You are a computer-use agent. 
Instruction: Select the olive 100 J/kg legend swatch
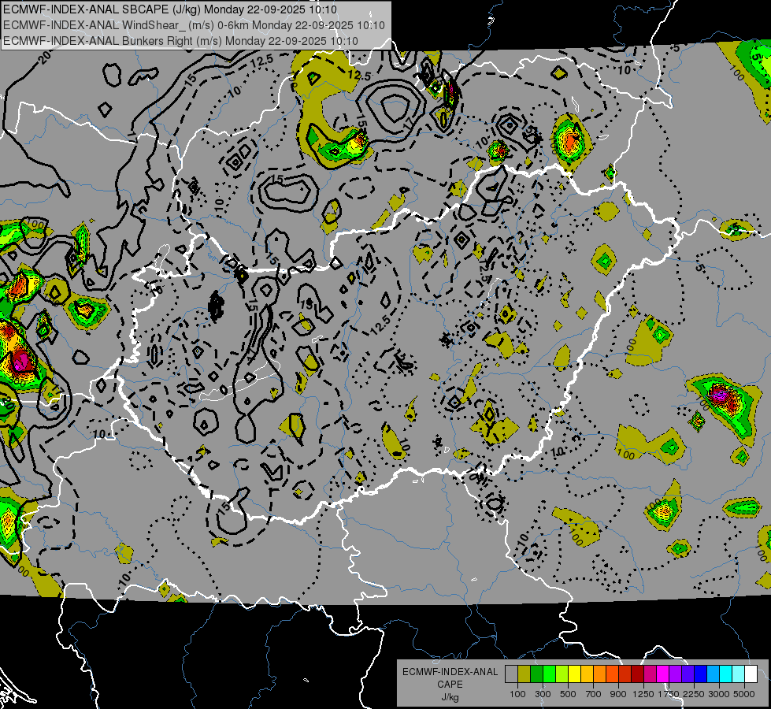[x=524, y=674]
